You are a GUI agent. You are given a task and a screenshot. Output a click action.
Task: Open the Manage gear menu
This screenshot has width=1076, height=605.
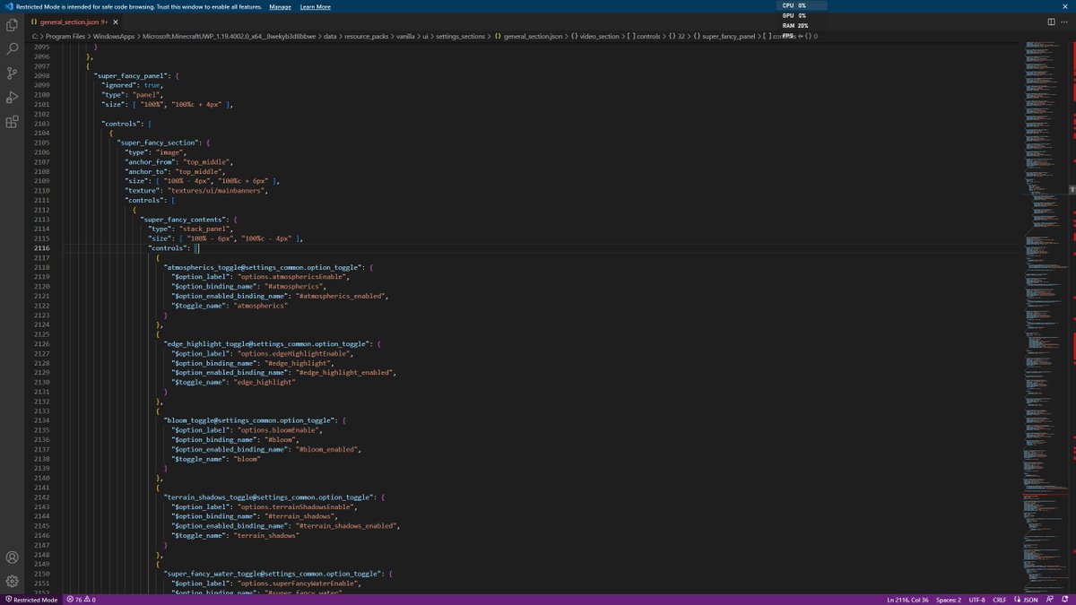click(13, 582)
